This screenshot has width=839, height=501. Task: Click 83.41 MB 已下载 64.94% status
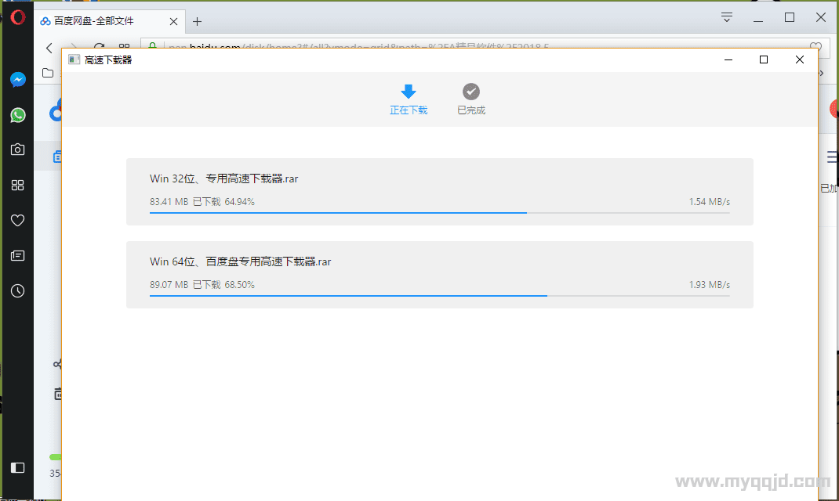[x=202, y=202]
